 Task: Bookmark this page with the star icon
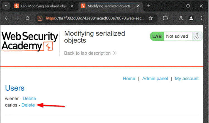(151, 18)
